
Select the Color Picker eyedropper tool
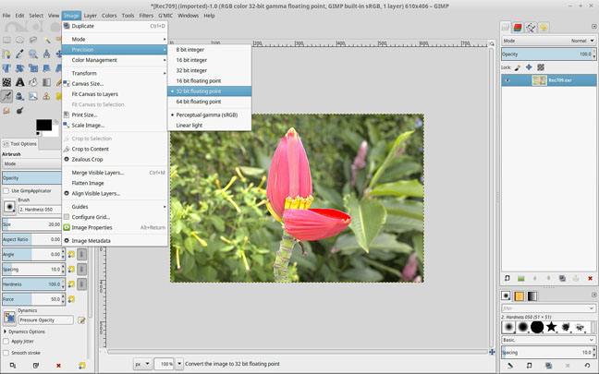19,54
